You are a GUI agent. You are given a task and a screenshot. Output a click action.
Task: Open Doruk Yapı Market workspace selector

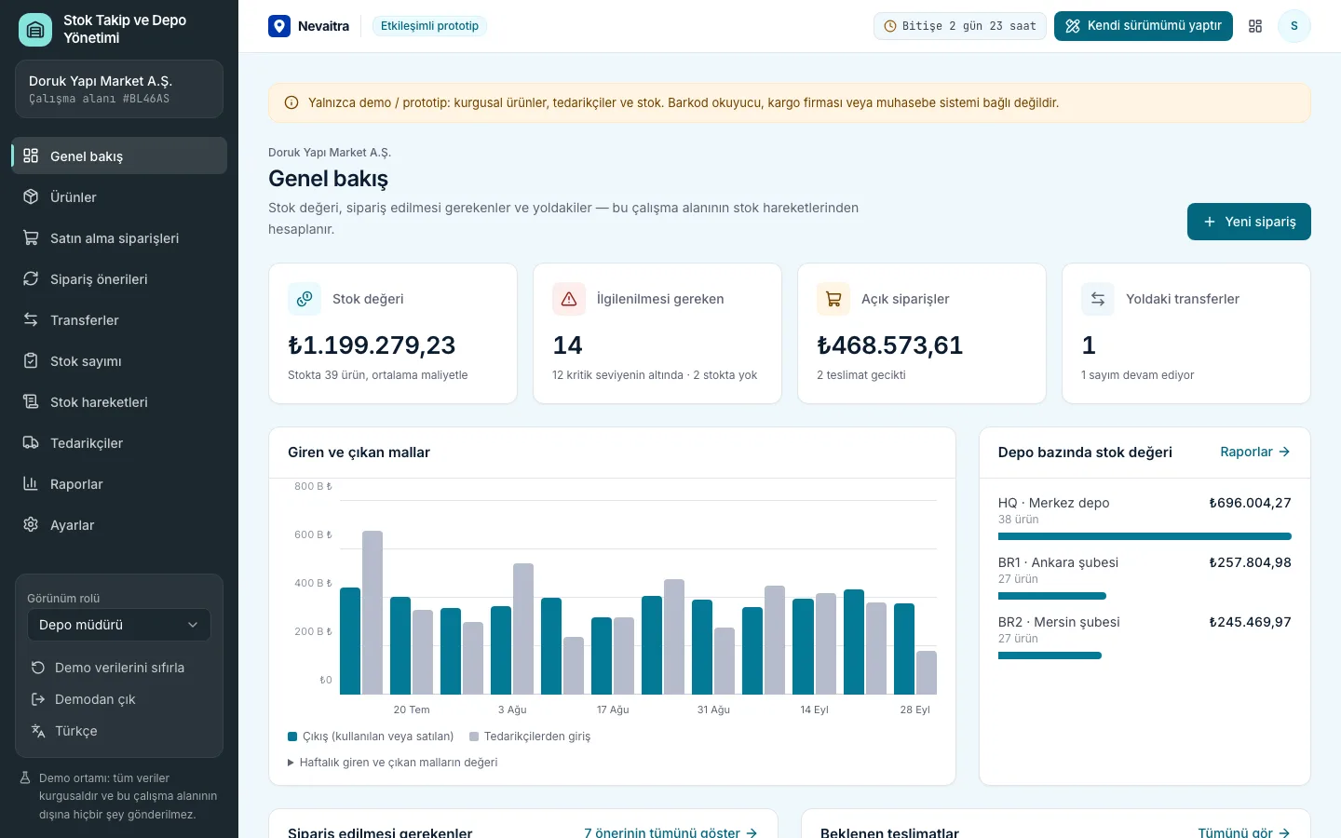tap(119, 89)
